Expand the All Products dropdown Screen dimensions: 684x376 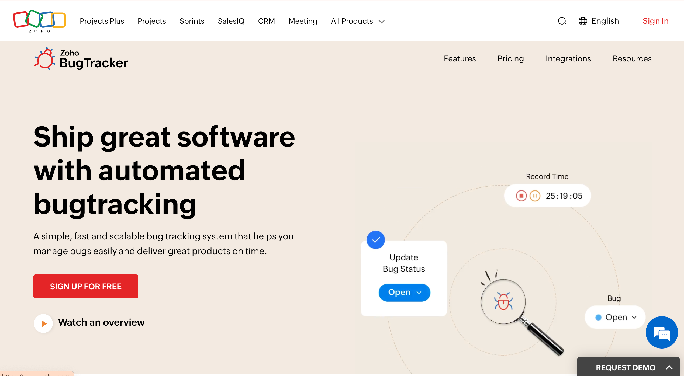pos(358,21)
